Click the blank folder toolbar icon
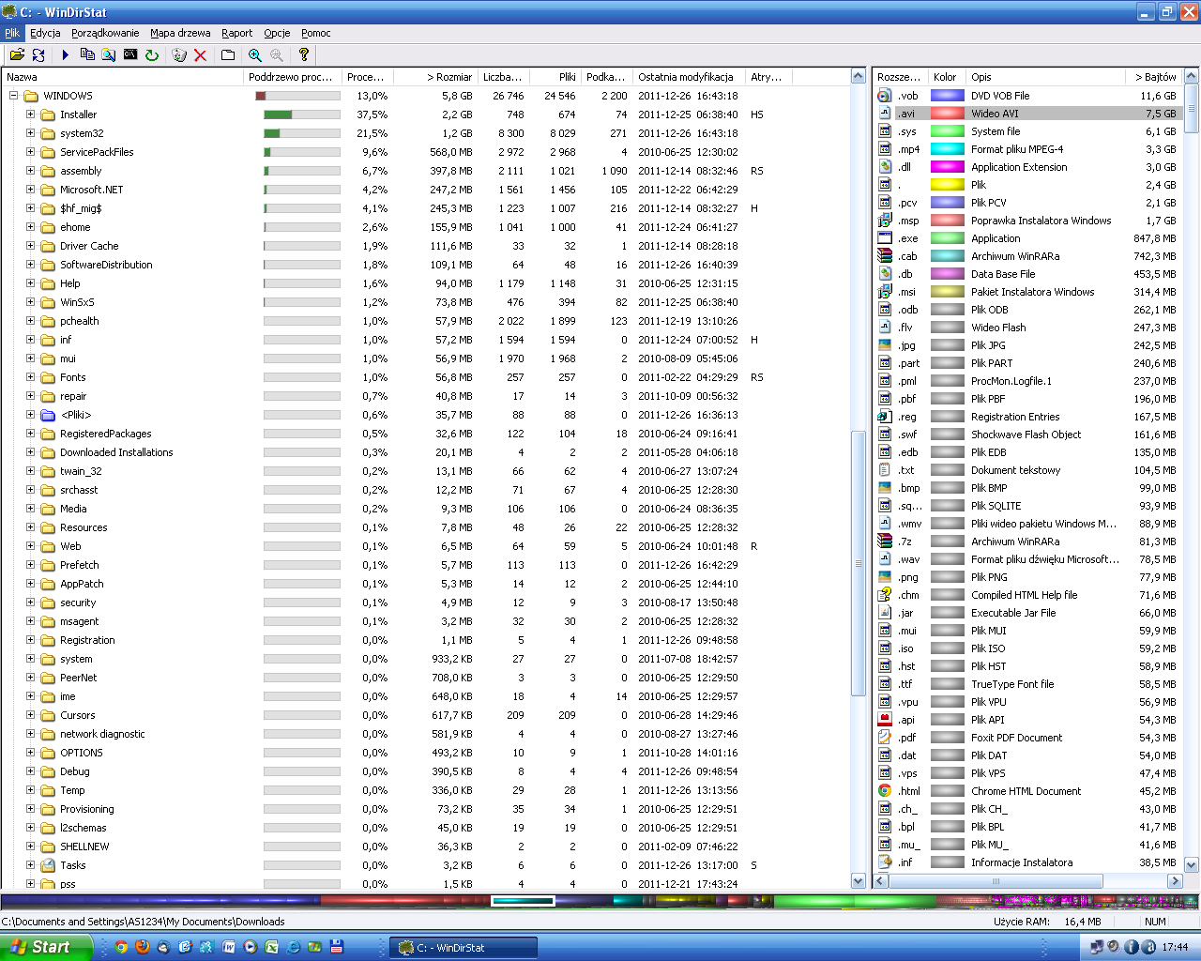 [x=228, y=55]
